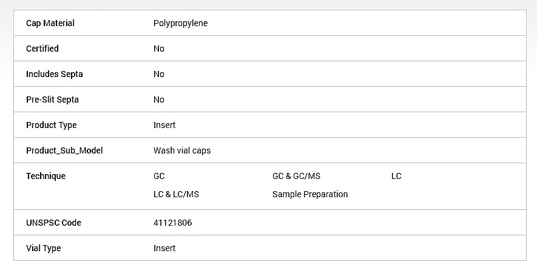Click the Insert value beside Product Type
This screenshot has height=273, width=537.
tap(164, 125)
